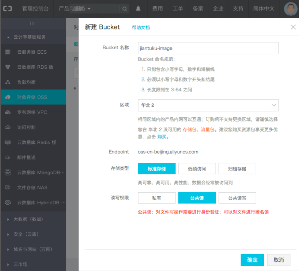Go to 专有网络 VPC
This screenshot has width=299, height=271.
[32, 112]
